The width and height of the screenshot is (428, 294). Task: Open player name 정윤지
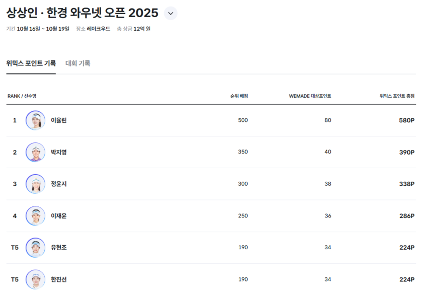pyautogui.click(x=58, y=184)
